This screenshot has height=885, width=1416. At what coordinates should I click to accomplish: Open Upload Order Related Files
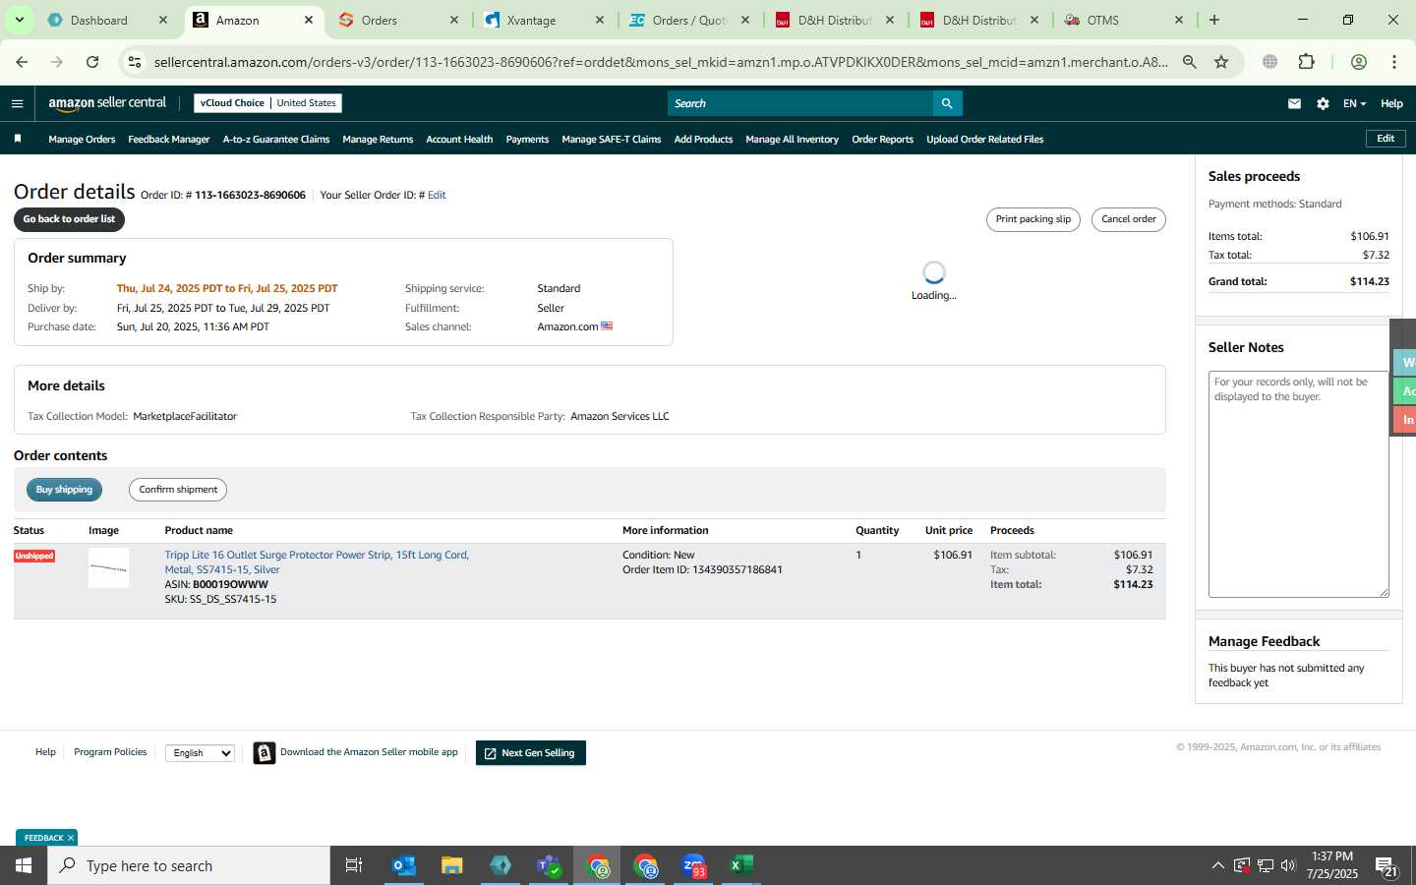(x=984, y=140)
